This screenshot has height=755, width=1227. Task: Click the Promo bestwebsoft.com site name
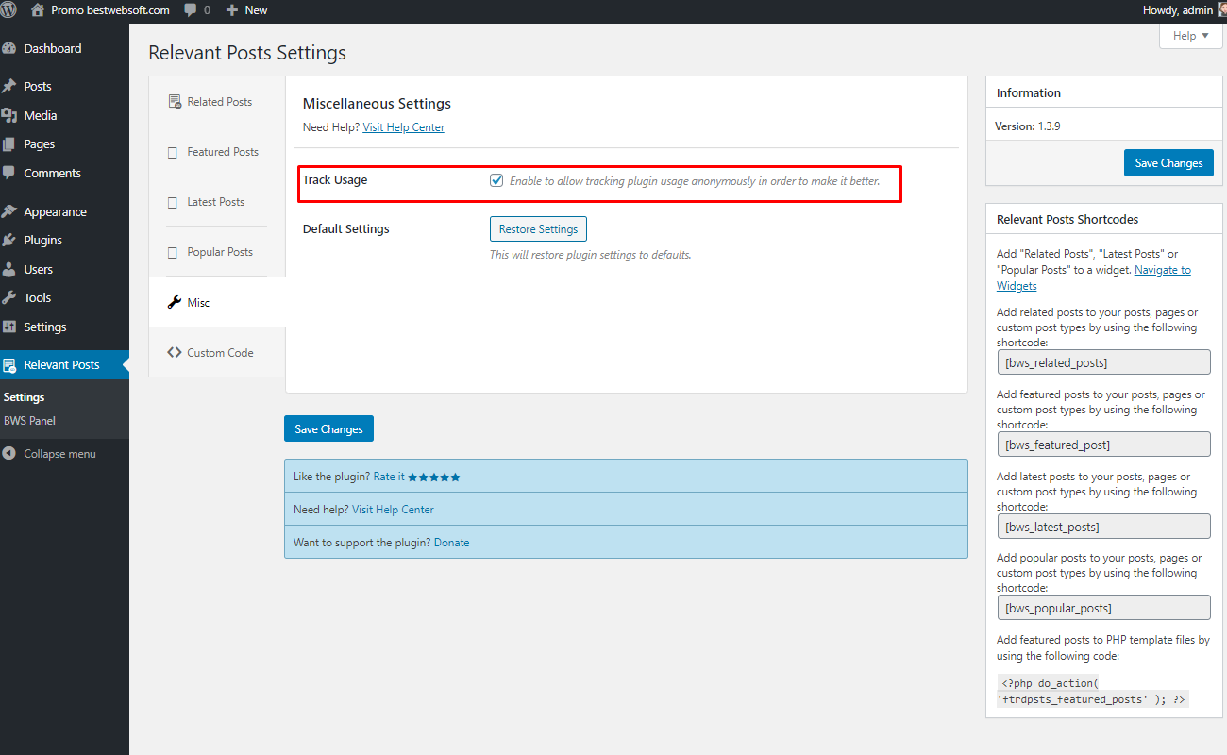click(x=110, y=10)
